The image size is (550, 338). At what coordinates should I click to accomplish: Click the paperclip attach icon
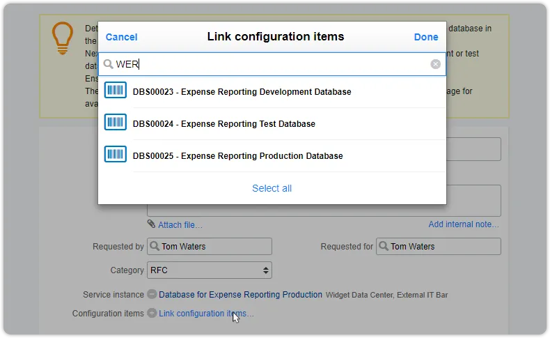[x=151, y=224]
